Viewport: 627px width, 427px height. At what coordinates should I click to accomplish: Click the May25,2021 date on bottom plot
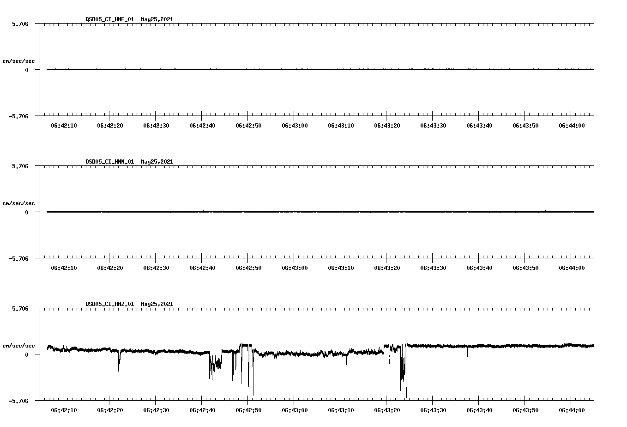tap(156, 304)
